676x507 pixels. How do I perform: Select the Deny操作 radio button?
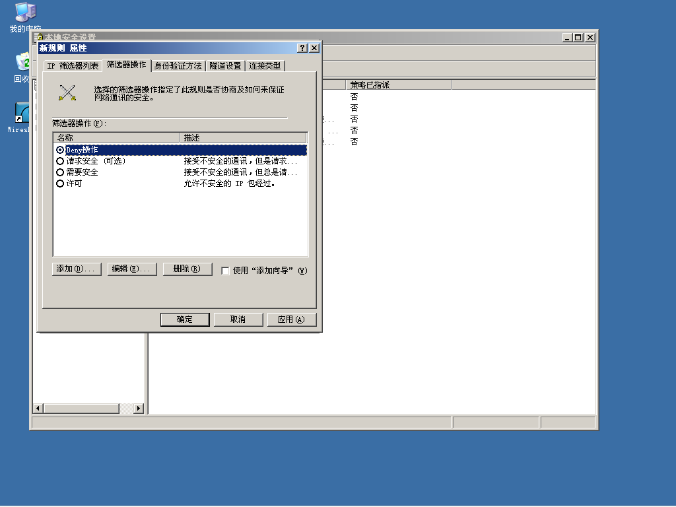[x=60, y=150]
